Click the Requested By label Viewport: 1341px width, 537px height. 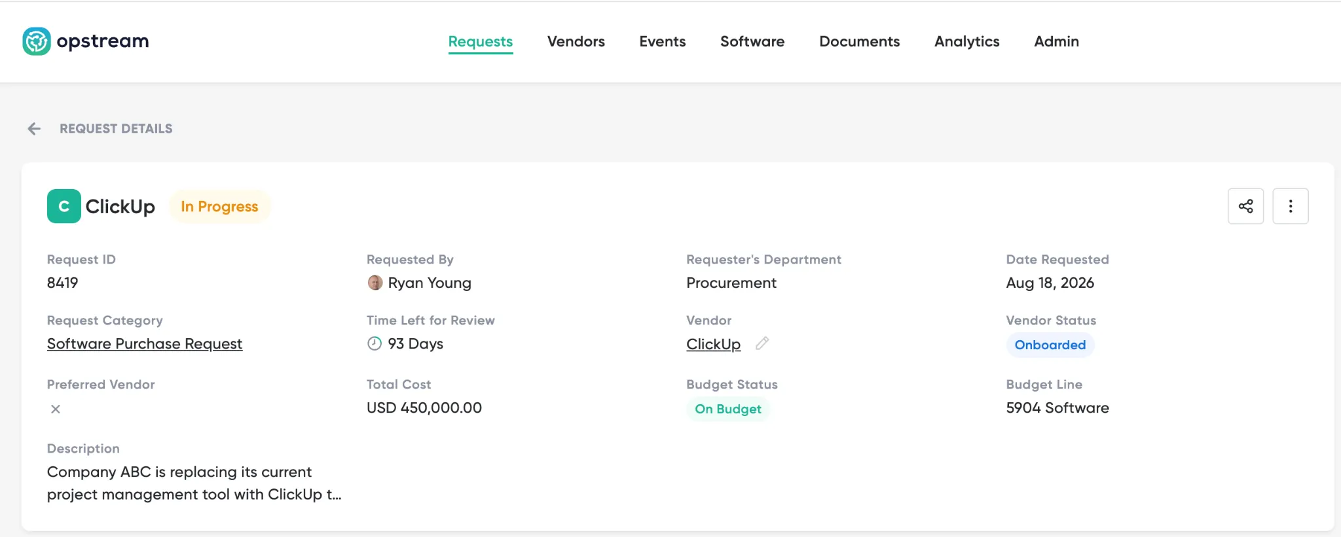point(410,260)
